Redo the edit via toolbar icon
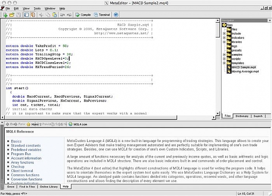The width and height of the screenshot is (272, 196). point(69,15)
